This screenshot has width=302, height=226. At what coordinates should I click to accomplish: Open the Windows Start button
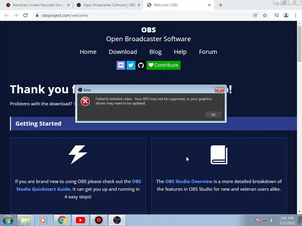pyautogui.click(x=8, y=220)
